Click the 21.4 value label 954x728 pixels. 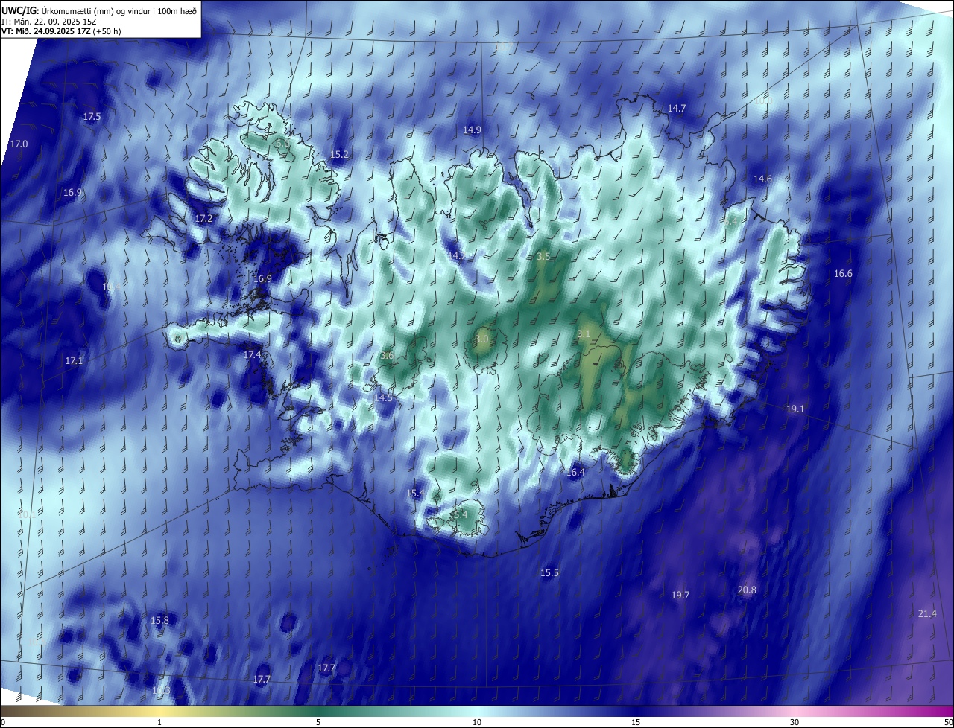927,613
